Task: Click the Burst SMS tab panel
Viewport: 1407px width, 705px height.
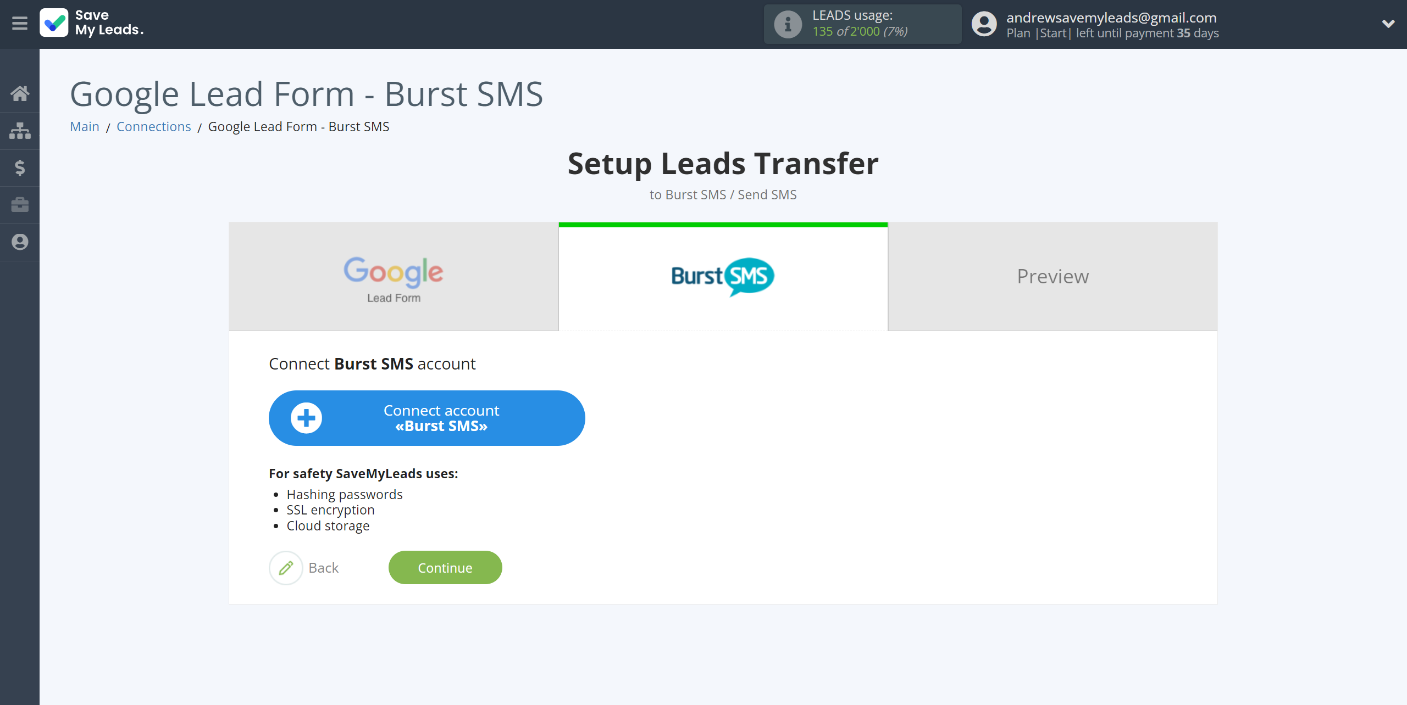Action: point(723,277)
